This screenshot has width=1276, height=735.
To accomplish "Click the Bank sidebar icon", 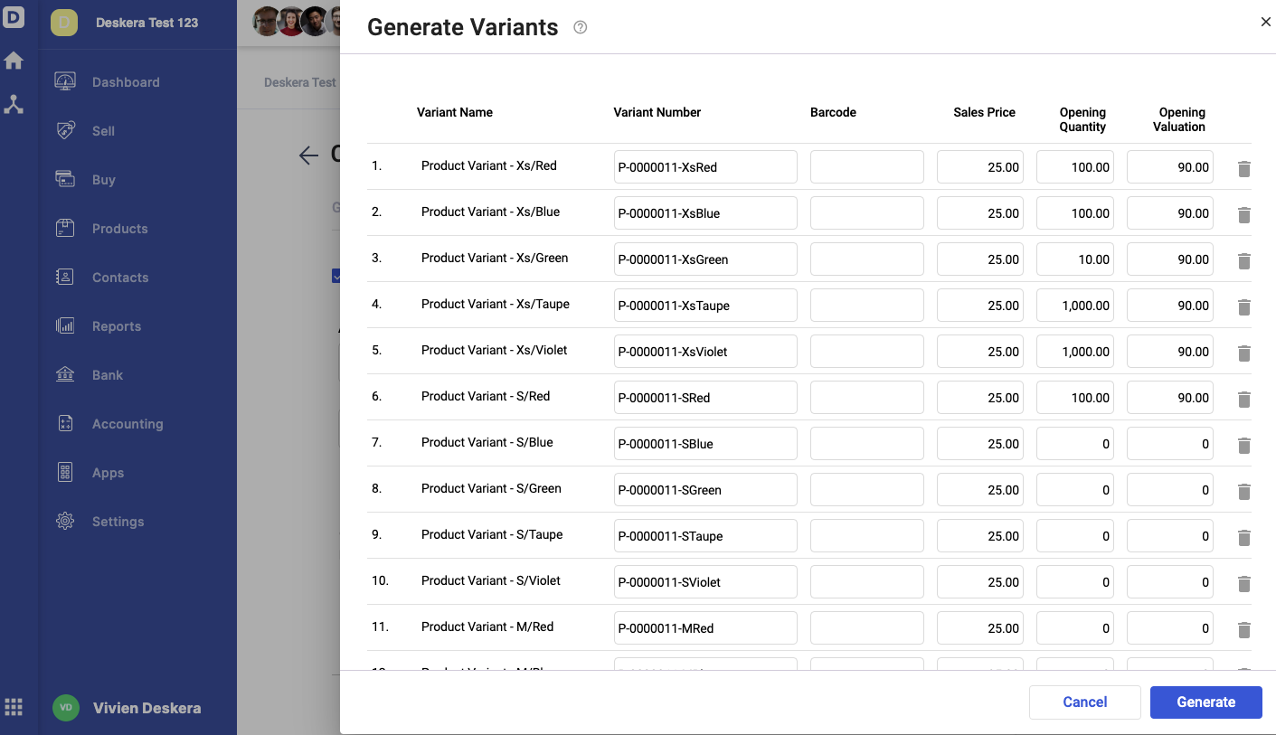I will 65,374.
